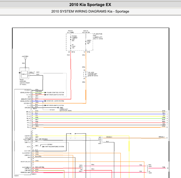Click the "RED (OR PNK)" wire label at pin 18

(40, 167)
